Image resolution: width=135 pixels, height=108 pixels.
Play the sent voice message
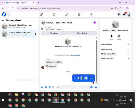click(75, 78)
